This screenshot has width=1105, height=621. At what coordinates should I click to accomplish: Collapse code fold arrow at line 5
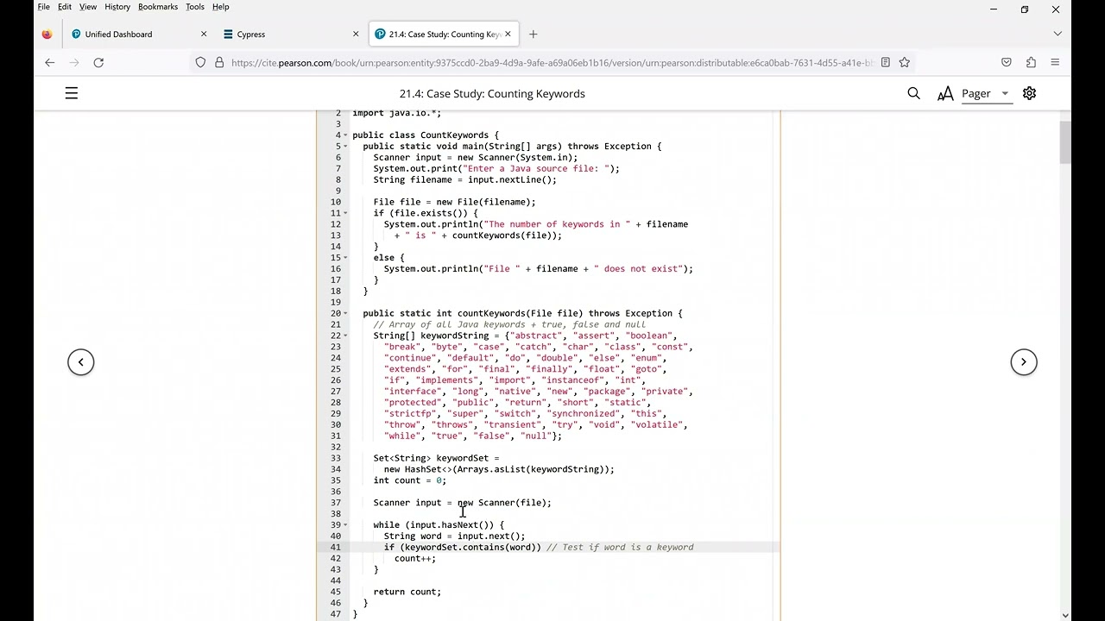click(x=345, y=147)
